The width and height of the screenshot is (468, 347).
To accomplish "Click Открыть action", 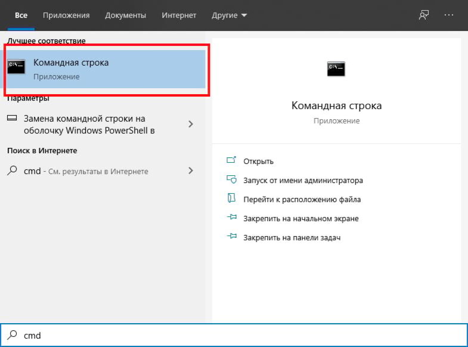I will [258, 162].
